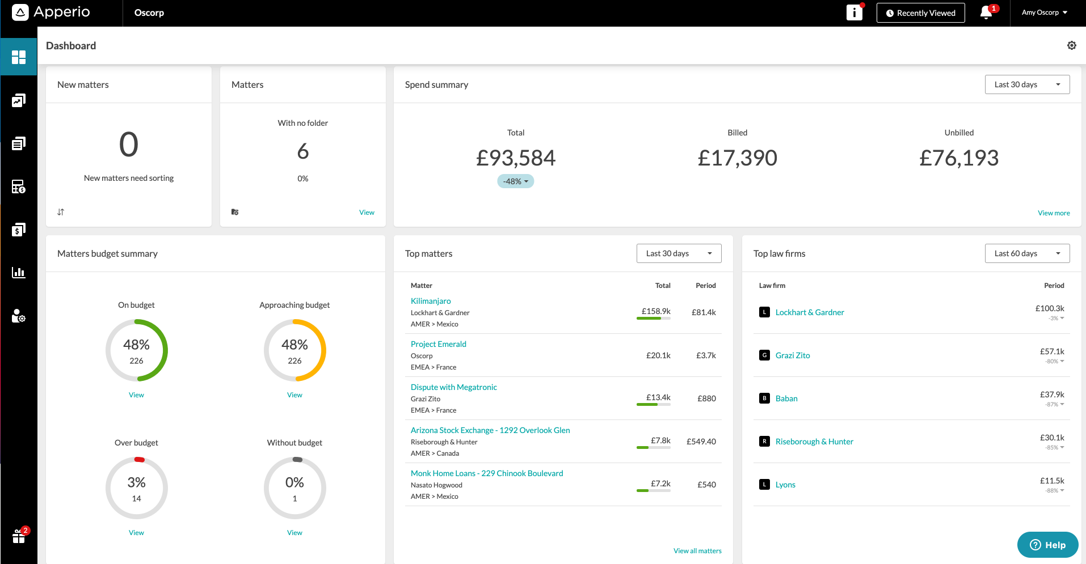This screenshot has width=1086, height=564.
Task: Click View under Over budget
Action: [136, 533]
